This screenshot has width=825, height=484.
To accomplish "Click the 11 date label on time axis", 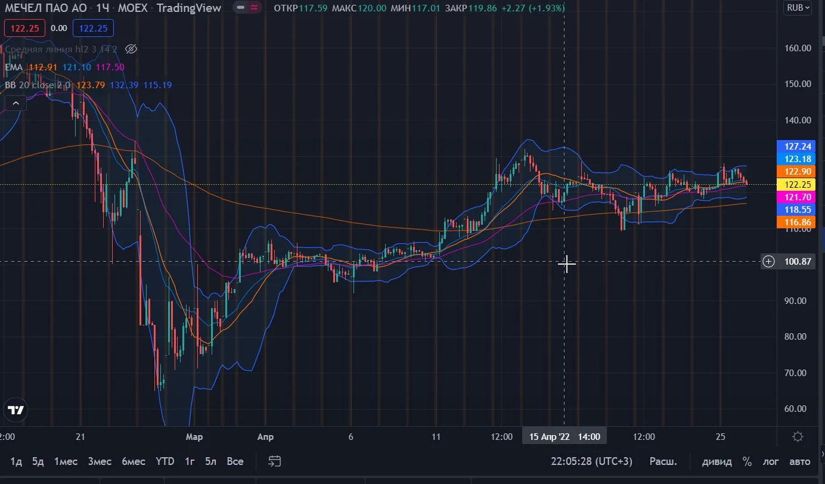I will (x=436, y=437).
